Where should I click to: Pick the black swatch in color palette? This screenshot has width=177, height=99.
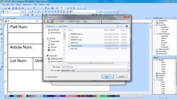click(x=11, y=96)
